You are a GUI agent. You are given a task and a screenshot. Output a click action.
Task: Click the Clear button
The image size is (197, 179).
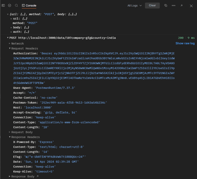152,5
